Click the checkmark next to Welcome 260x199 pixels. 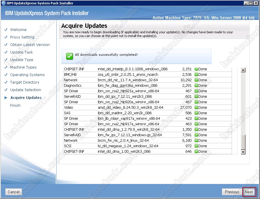[x=6, y=30]
